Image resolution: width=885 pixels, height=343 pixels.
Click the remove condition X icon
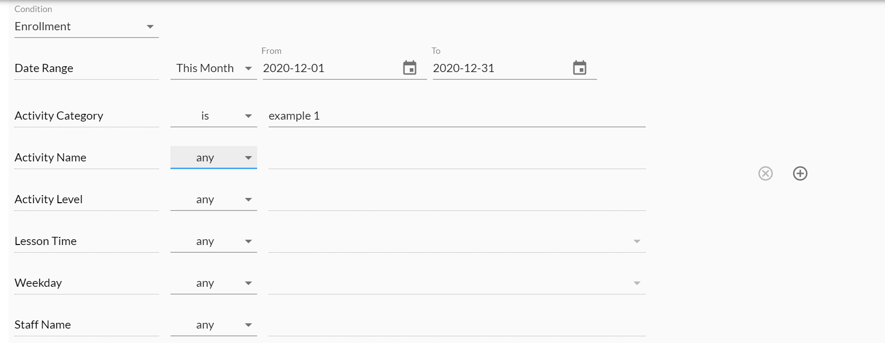point(766,173)
